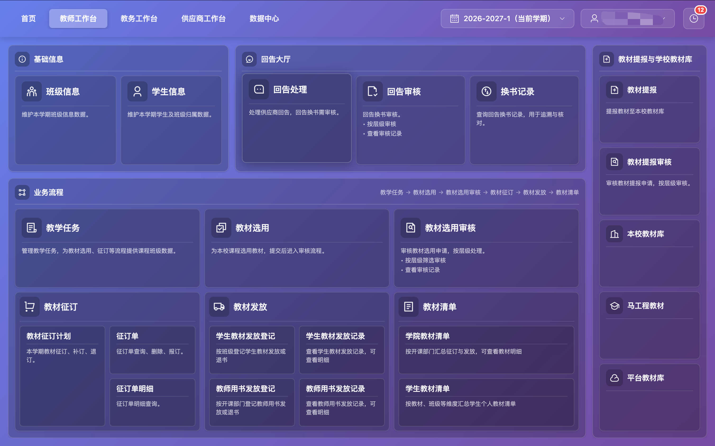The width and height of the screenshot is (715, 446).
Task: Click the 教材发放 truck icon
Action: (219, 307)
